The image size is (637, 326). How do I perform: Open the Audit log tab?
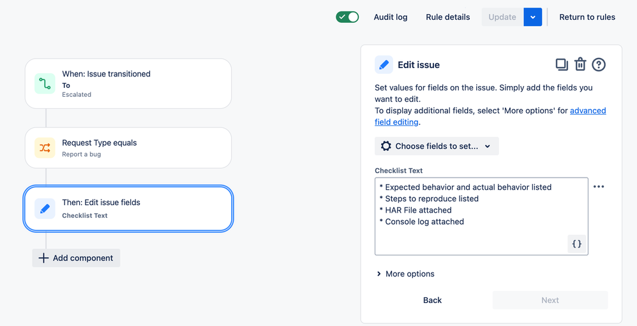[x=391, y=17]
